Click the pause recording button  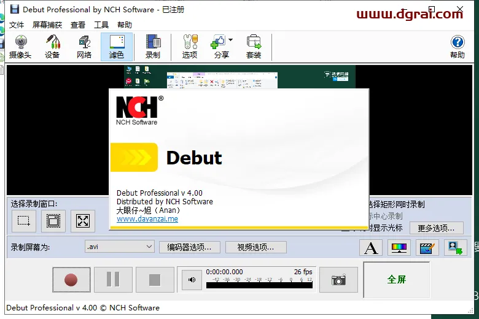pyautogui.click(x=113, y=280)
